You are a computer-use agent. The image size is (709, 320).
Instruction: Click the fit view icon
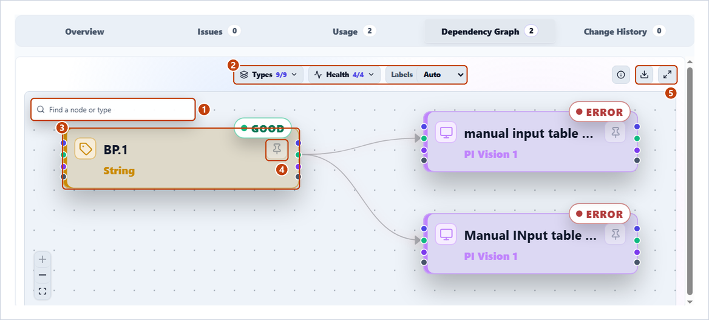pos(42,291)
